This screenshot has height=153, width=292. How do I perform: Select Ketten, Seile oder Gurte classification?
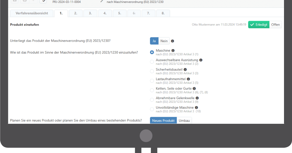coord(152,90)
